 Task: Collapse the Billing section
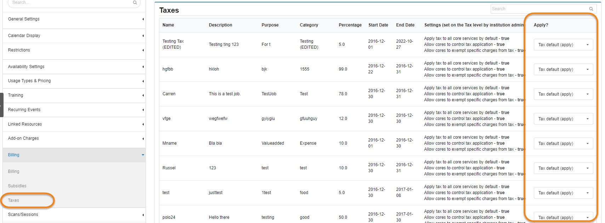[74, 155]
